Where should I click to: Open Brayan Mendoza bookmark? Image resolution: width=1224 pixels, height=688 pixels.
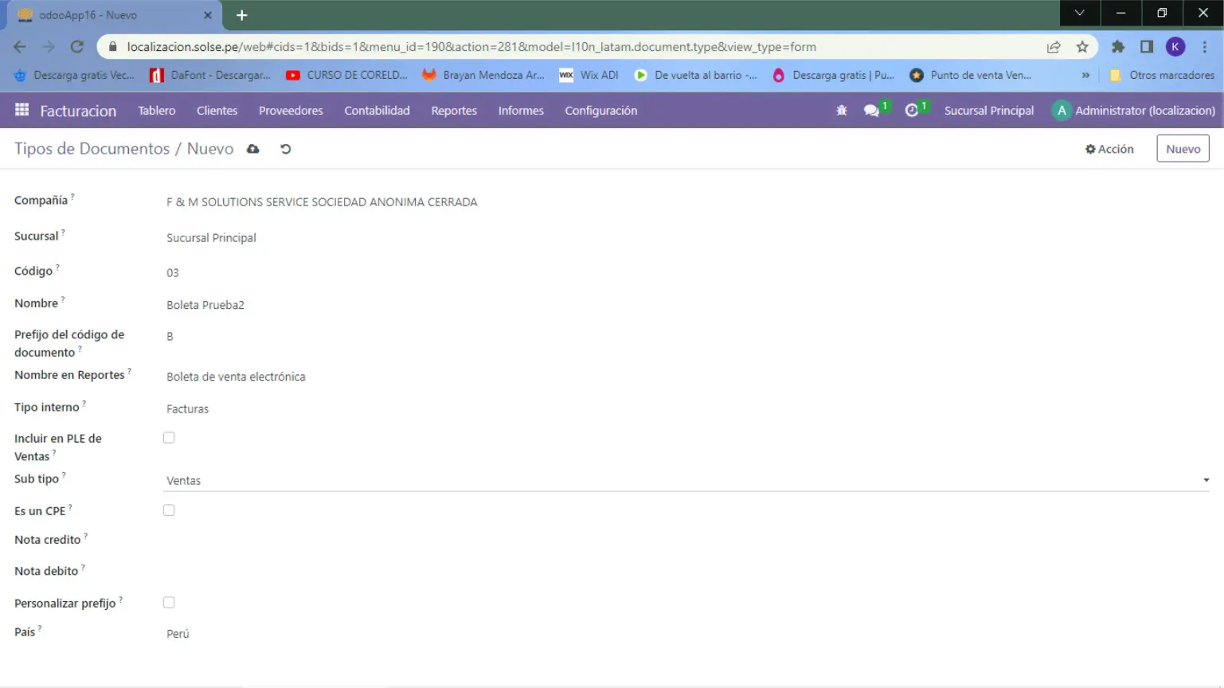coord(483,75)
